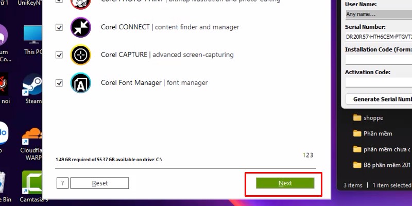The image size is (412, 206).
Task: Open help with the question mark button
Action: [x=62, y=183]
